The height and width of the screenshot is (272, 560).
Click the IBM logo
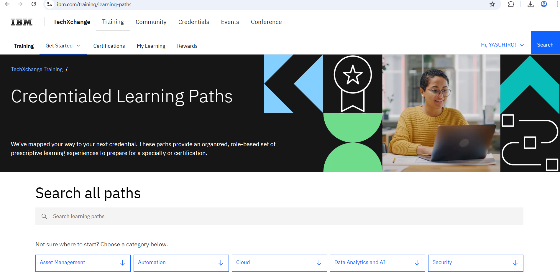pyautogui.click(x=22, y=22)
